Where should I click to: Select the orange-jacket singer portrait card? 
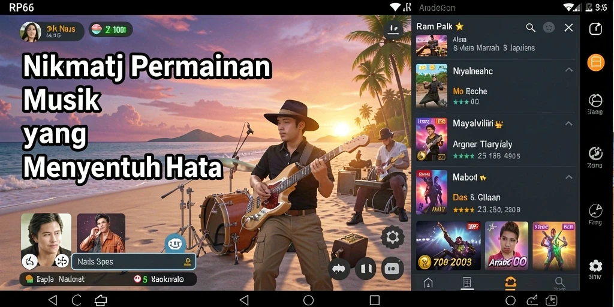[101, 233]
